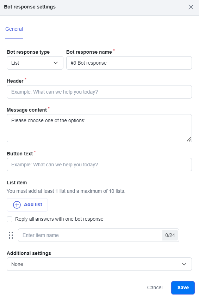The height and width of the screenshot is (297, 199).
Task: Add a new list item with Add list
Action: coord(27,205)
